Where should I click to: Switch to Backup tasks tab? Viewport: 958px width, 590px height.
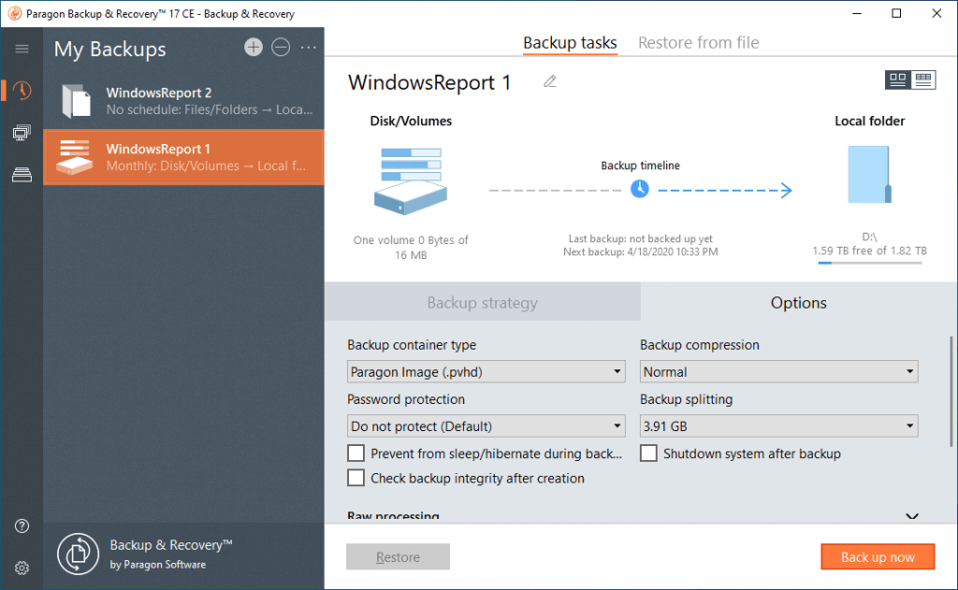(570, 43)
